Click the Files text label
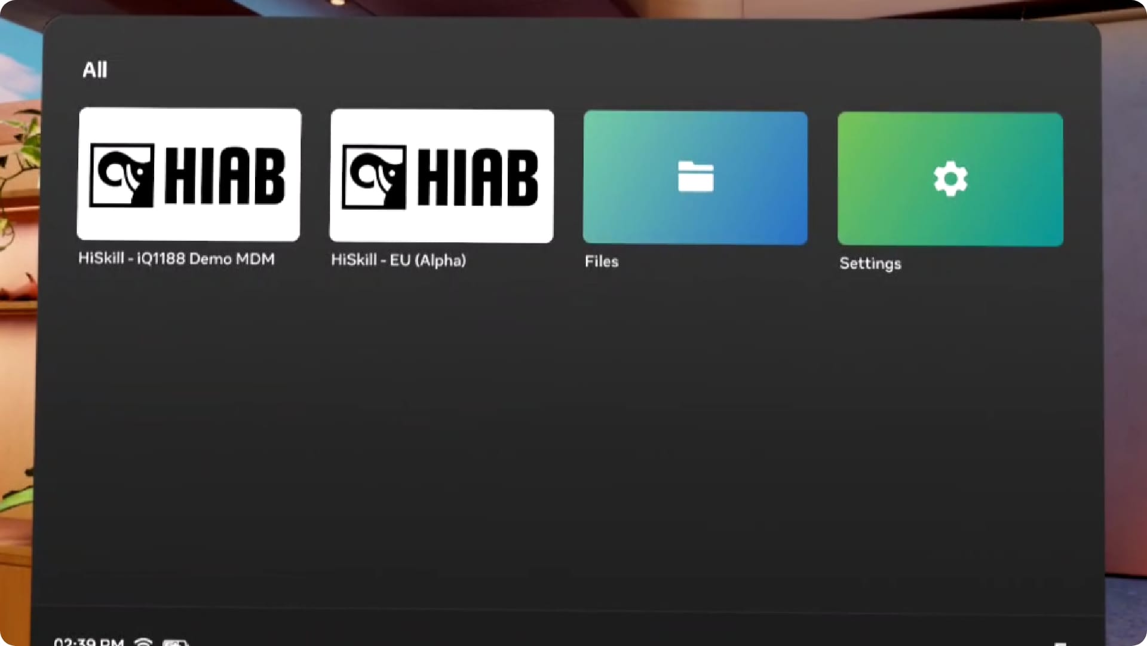The height and width of the screenshot is (646, 1147). 602,262
